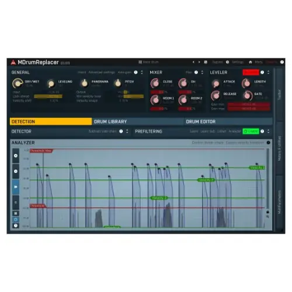The height and width of the screenshot is (292, 292).
Task: Click the Gain min slider in Leveler
Action: point(249,105)
